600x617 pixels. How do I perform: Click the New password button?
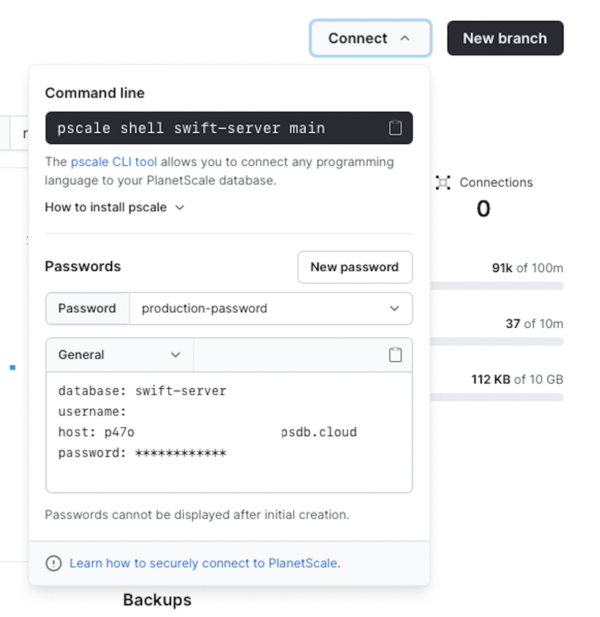point(354,267)
